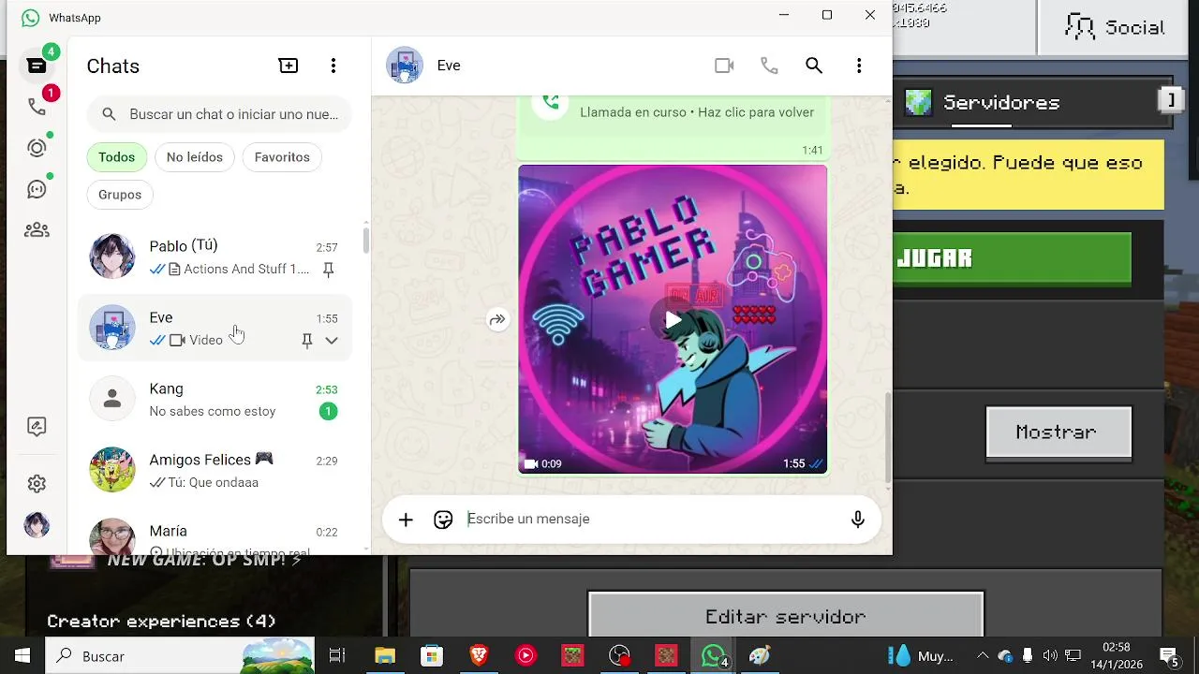Open Microsoft Store from the taskbar
Viewport: 1199px width, 674px height.
432,656
